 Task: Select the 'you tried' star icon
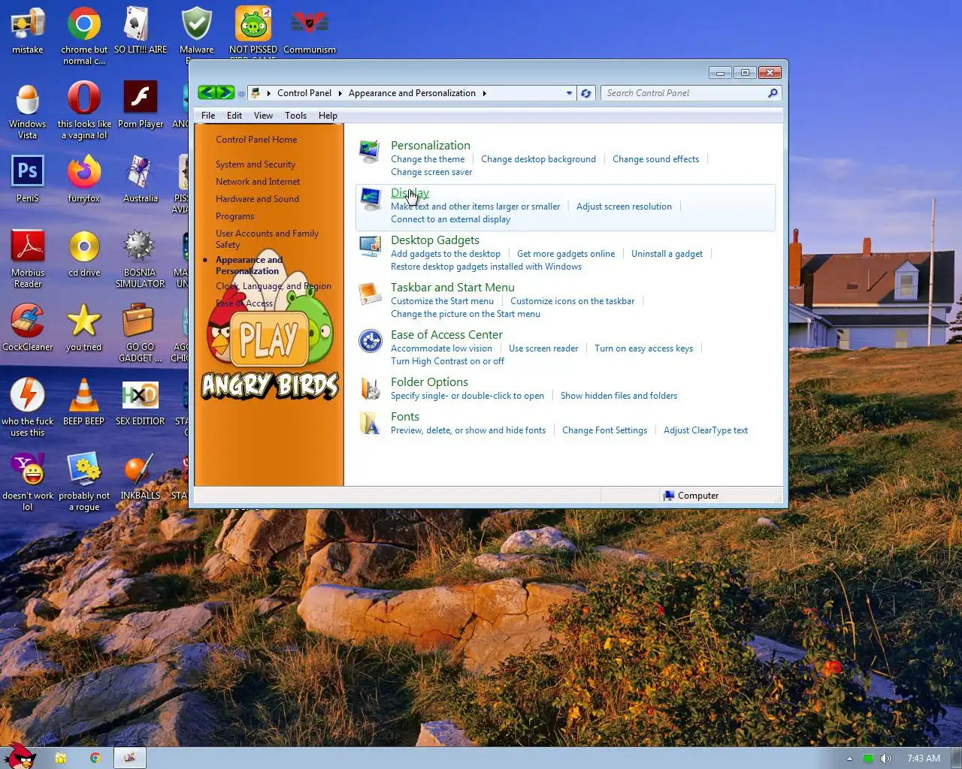tap(84, 327)
